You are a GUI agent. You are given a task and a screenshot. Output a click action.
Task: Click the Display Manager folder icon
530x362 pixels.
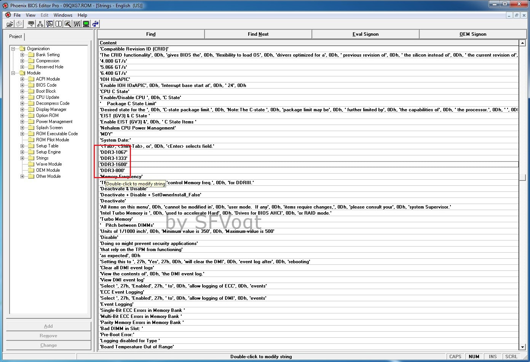31,109
